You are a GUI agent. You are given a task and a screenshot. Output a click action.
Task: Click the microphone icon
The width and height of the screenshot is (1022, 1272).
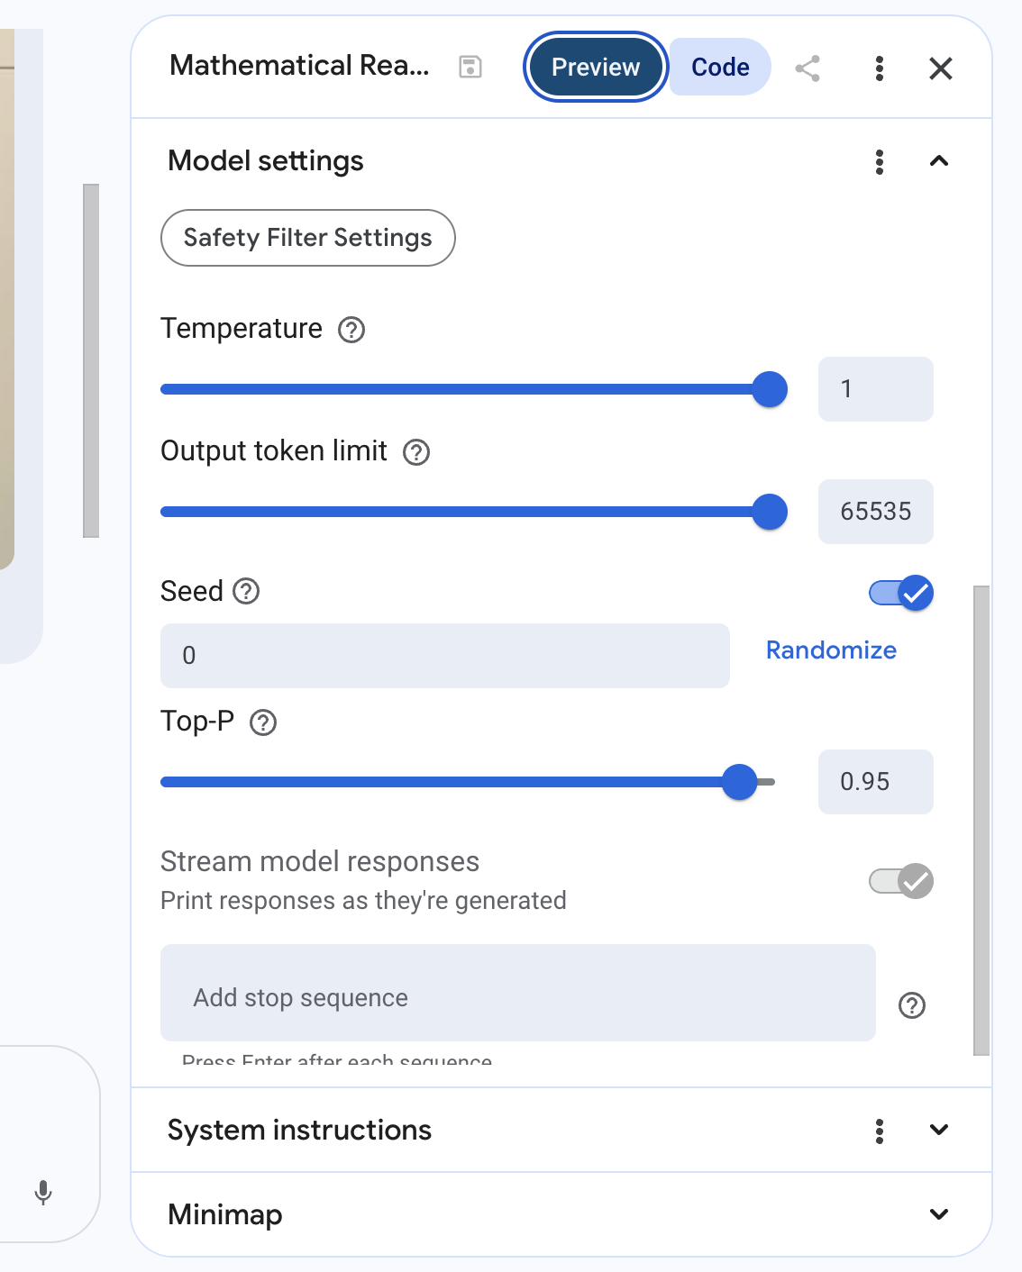[x=42, y=1193]
